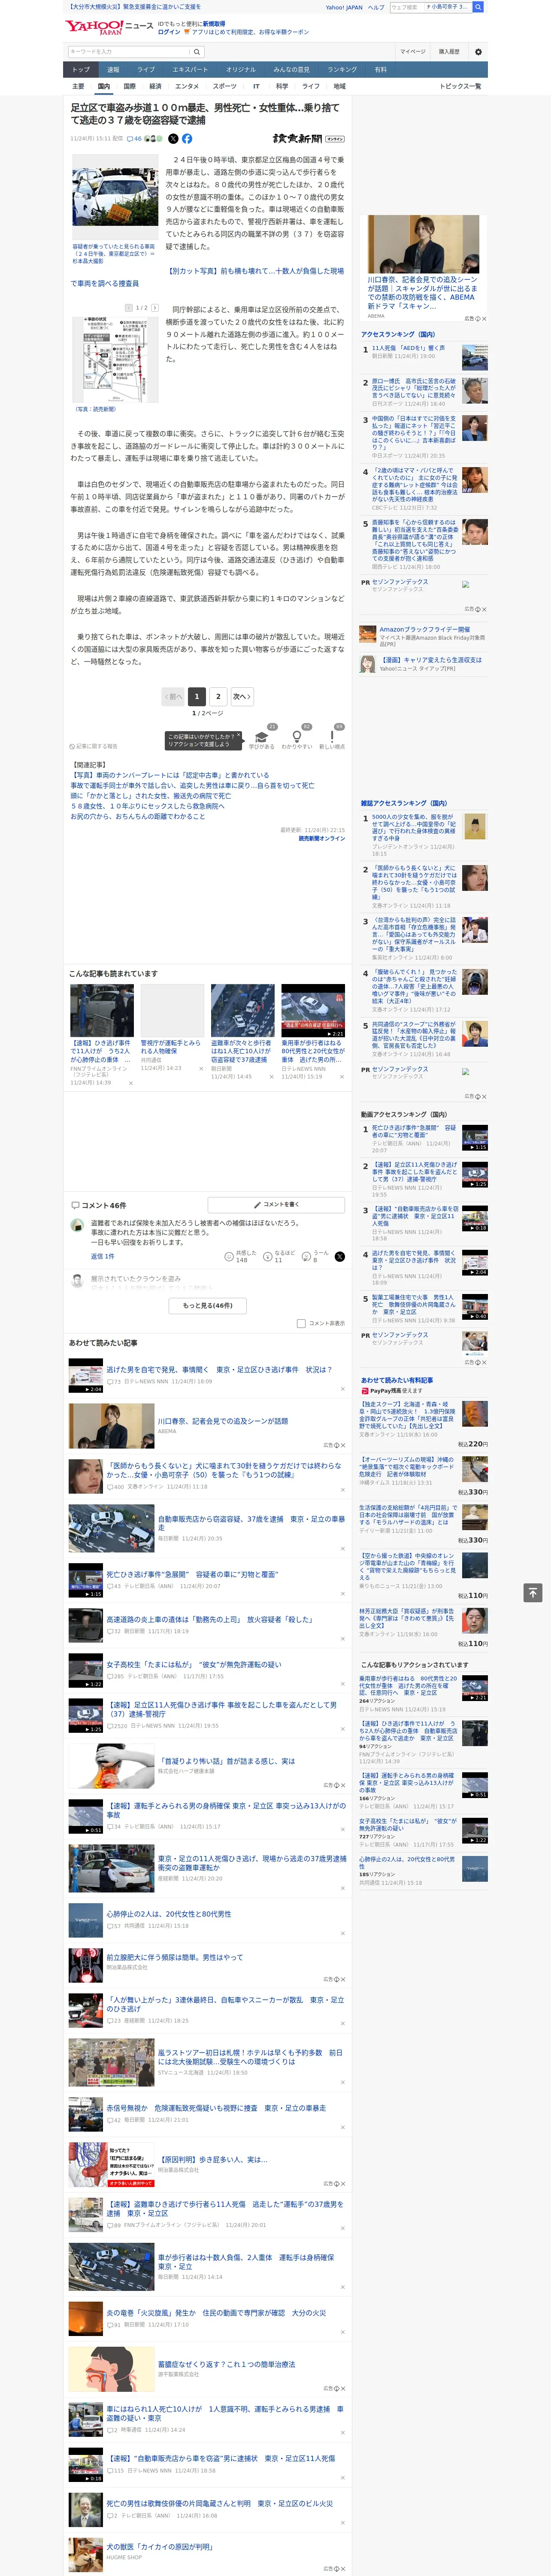Toggle the コメント非表示 checkbox
Screen dimensions: 551x2576
[x=301, y=1323]
